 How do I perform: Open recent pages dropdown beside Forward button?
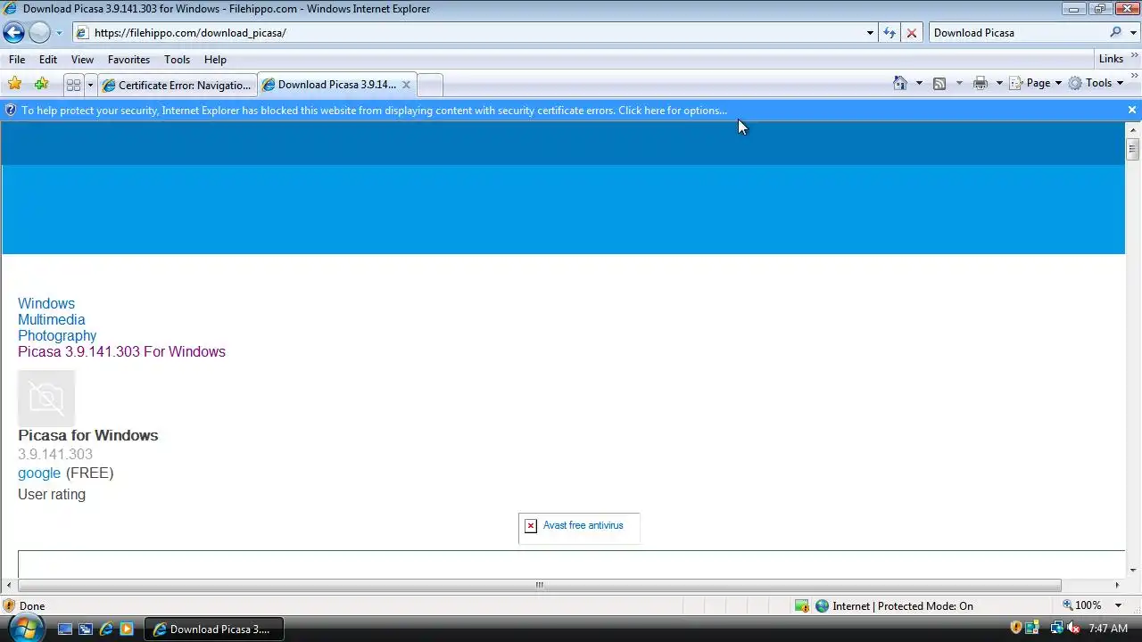pyautogui.click(x=59, y=33)
